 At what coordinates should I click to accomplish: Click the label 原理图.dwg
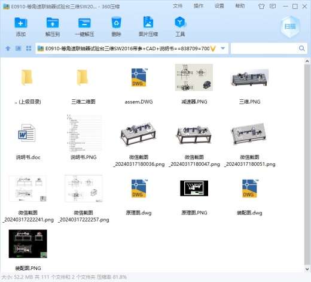(139, 213)
